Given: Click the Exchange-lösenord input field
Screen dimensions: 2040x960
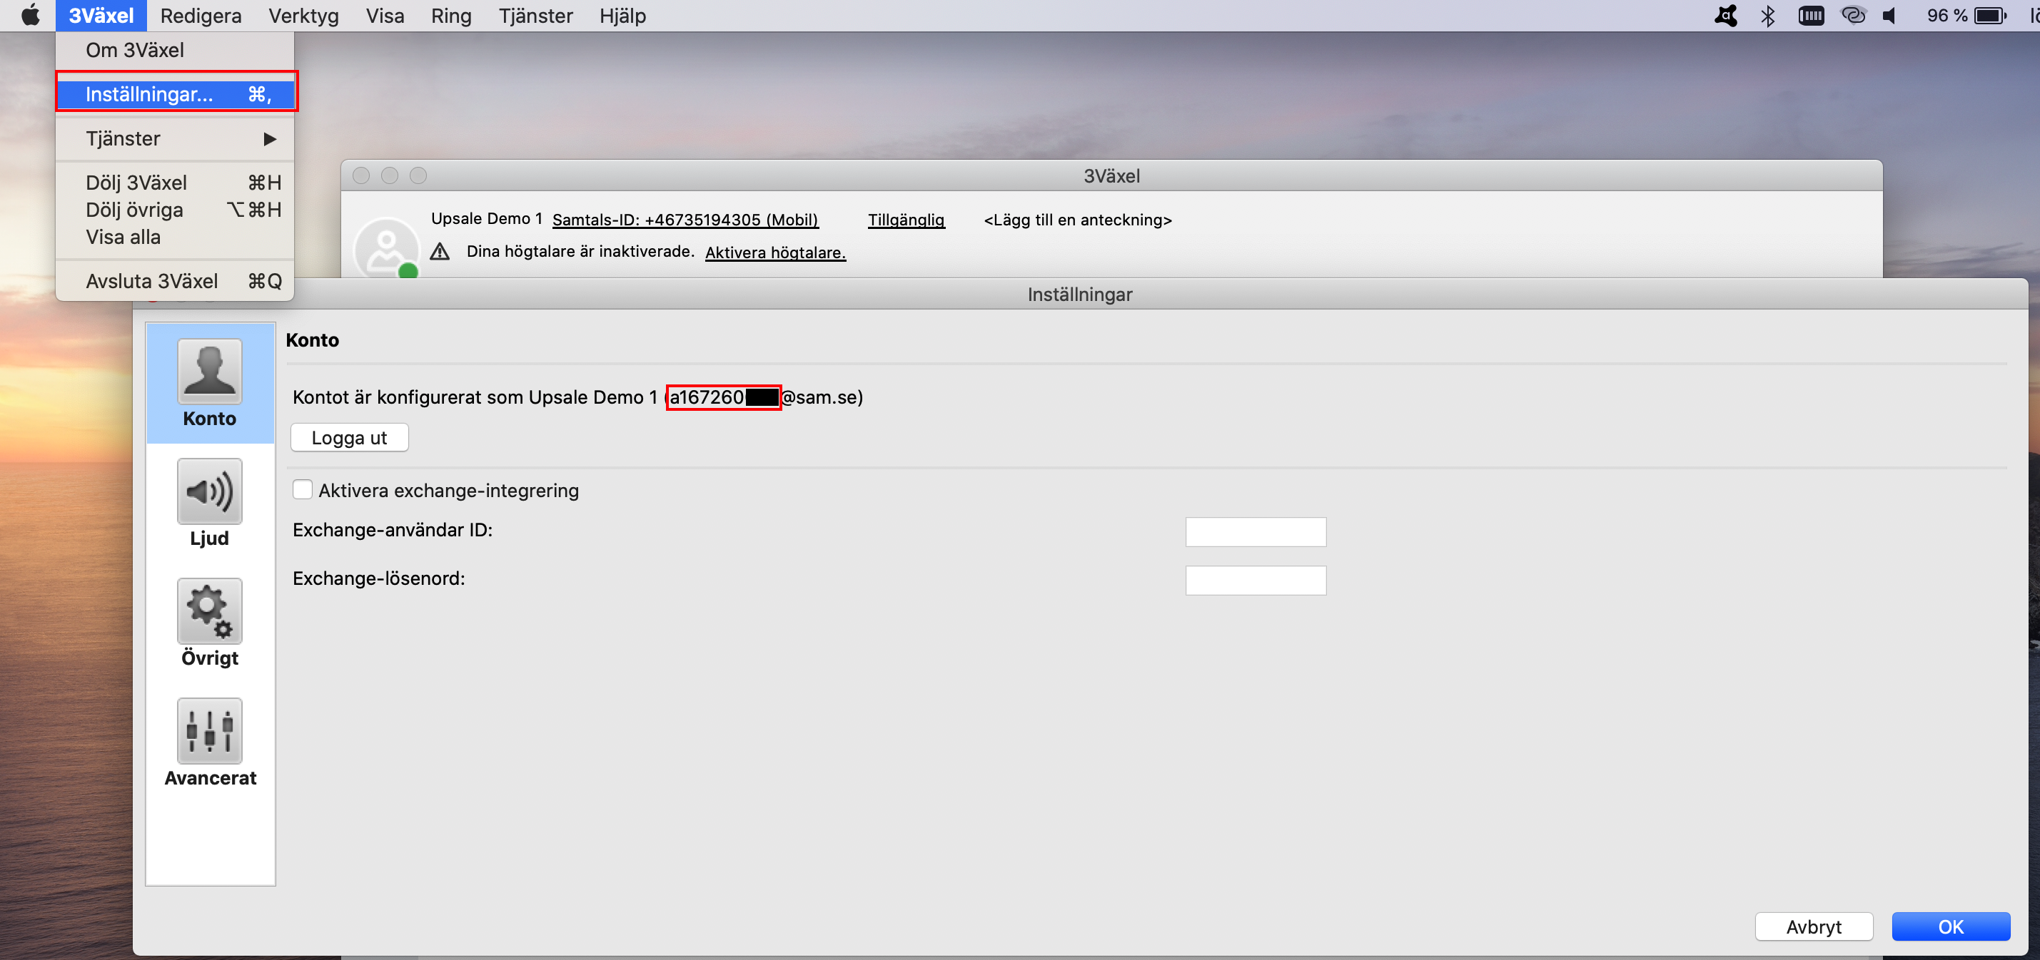Looking at the screenshot, I should point(1256,580).
